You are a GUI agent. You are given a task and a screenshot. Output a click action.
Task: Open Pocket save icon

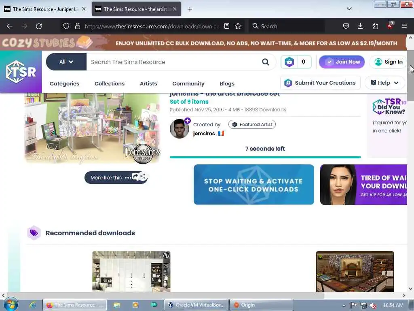(x=346, y=26)
